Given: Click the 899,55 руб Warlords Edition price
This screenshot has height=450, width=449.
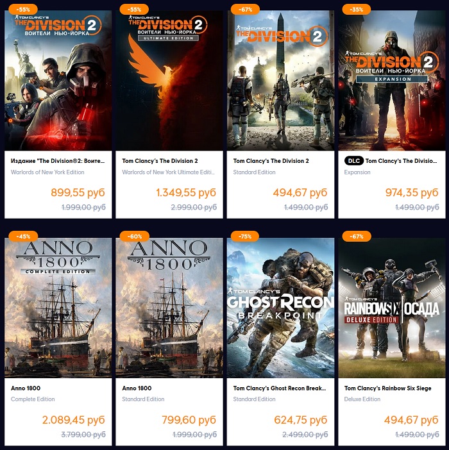Looking at the screenshot, I should point(78,192).
